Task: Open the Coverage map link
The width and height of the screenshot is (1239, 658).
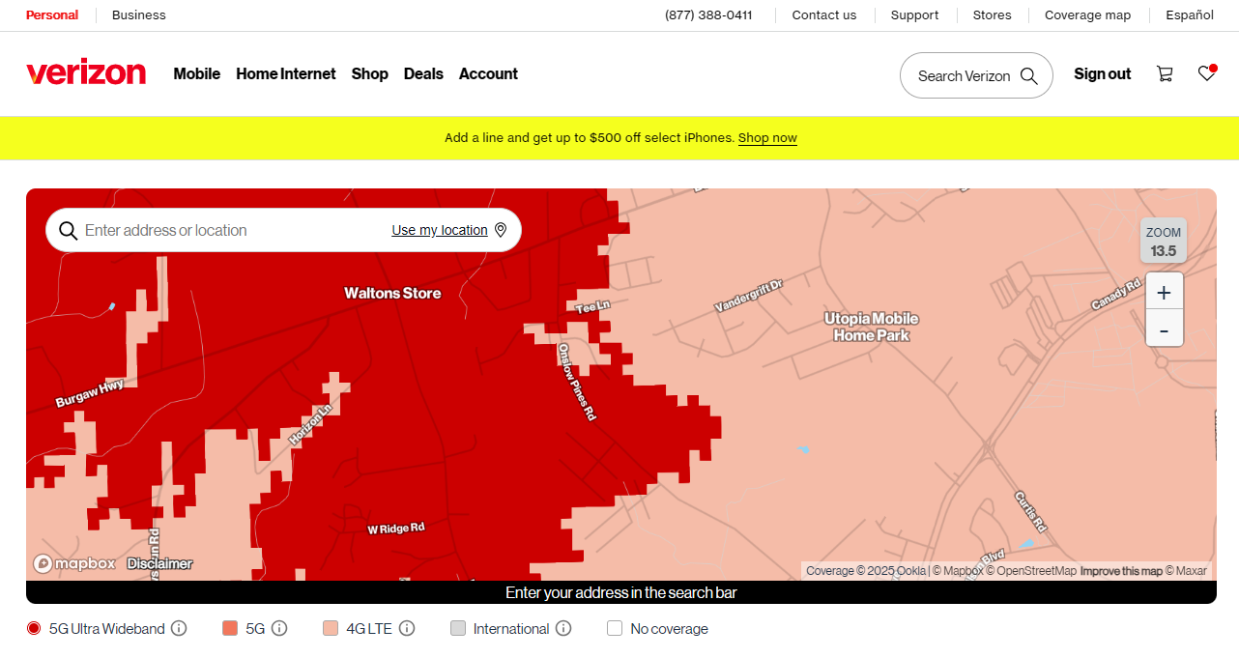Action: pos(1088,14)
